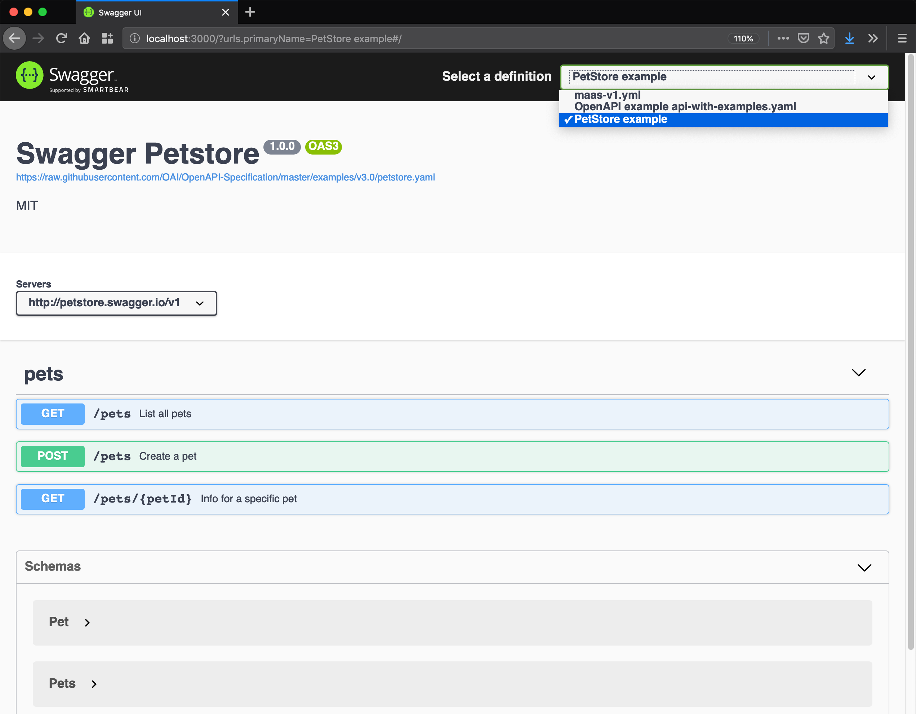Expand GET /pets/{petId} specific pet operation
The height and width of the screenshot is (714, 916).
click(452, 499)
